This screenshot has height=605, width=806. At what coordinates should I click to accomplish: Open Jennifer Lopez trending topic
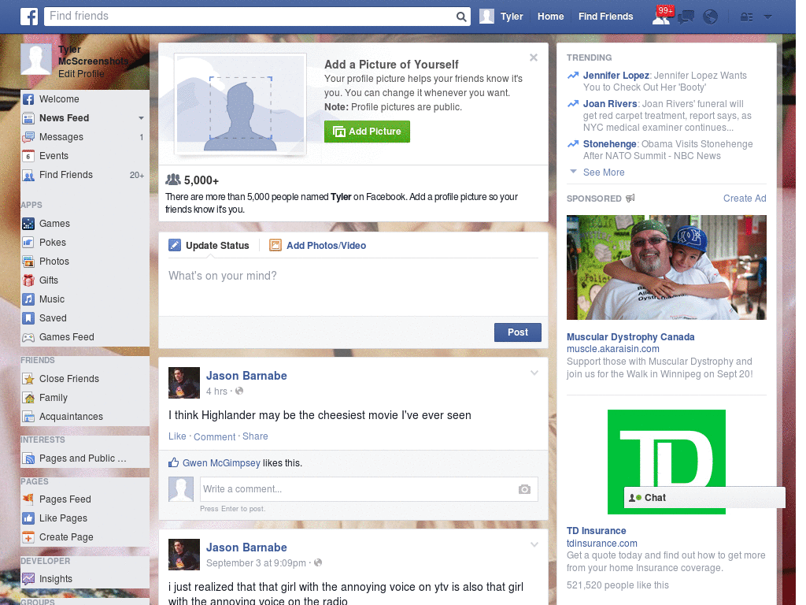coord(616,76)
